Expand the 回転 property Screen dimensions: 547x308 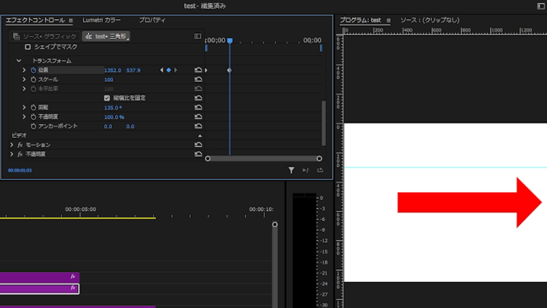tap(24, 107)
